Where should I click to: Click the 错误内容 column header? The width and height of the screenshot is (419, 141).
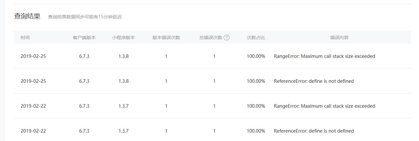tap(339, 38)
